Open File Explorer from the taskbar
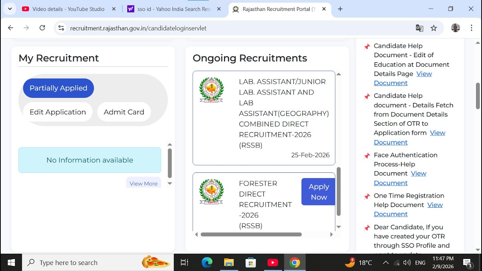 [x=229, y=262]
